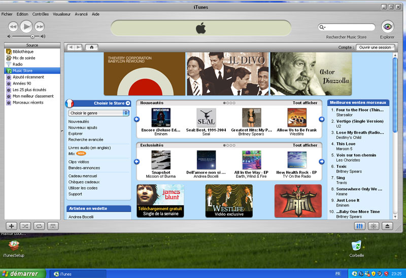Open the Edition menu
Image resolution: width=406 pixels, height=278 pixels.
22,14
